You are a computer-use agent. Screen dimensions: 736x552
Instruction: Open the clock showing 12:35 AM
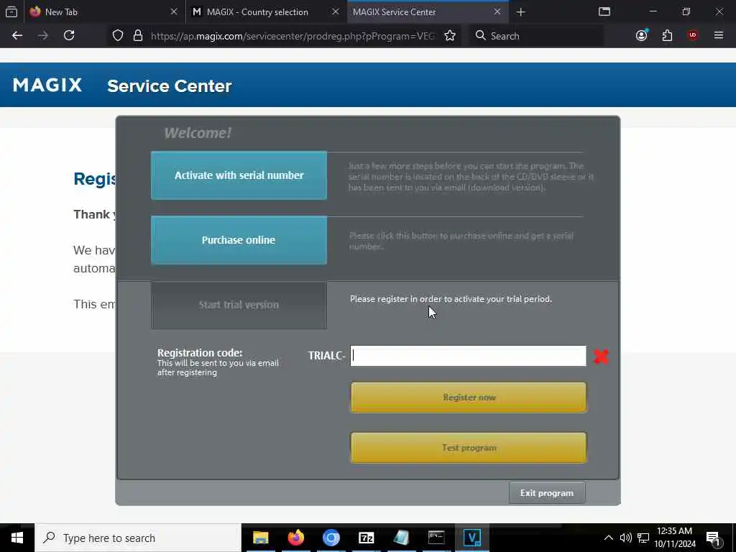675,538
